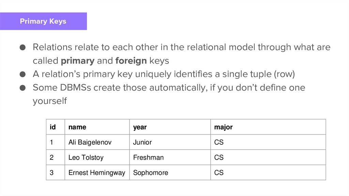Click the second bullet point dot
The height and width of the screenshot is (196, 349).
(x=22, y=74)
